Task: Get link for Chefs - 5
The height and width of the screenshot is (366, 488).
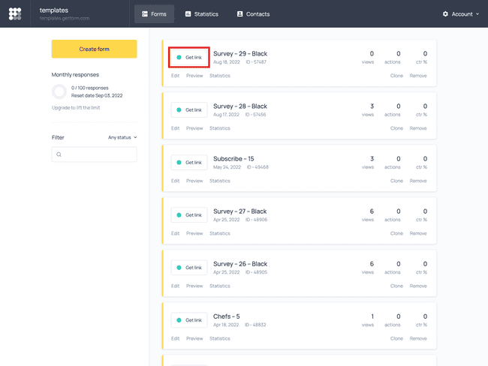Action: (x=189, y=320)
